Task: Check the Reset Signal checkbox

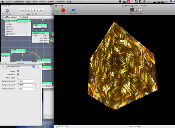Action: pos(18,78)
